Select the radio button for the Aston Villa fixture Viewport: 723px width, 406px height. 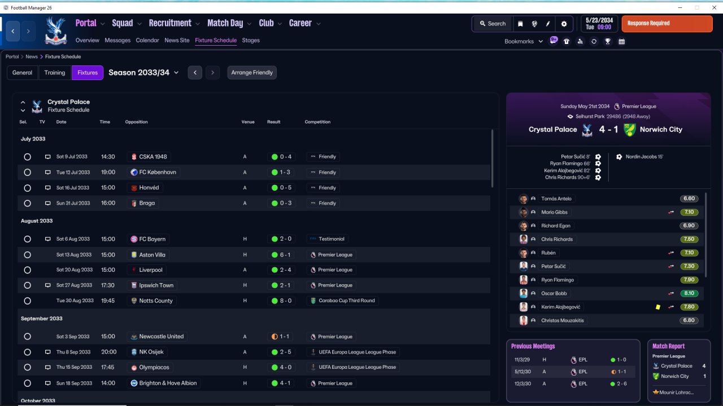[x=27, y=255]
